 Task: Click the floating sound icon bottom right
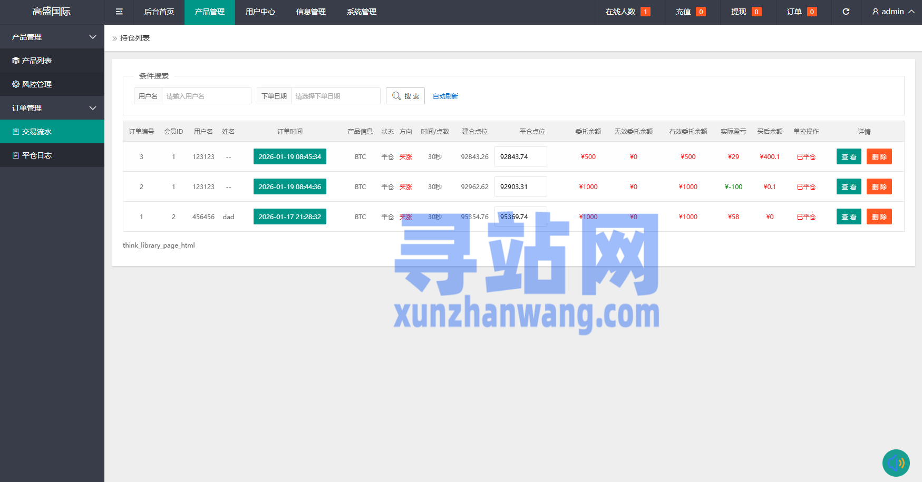896,463
